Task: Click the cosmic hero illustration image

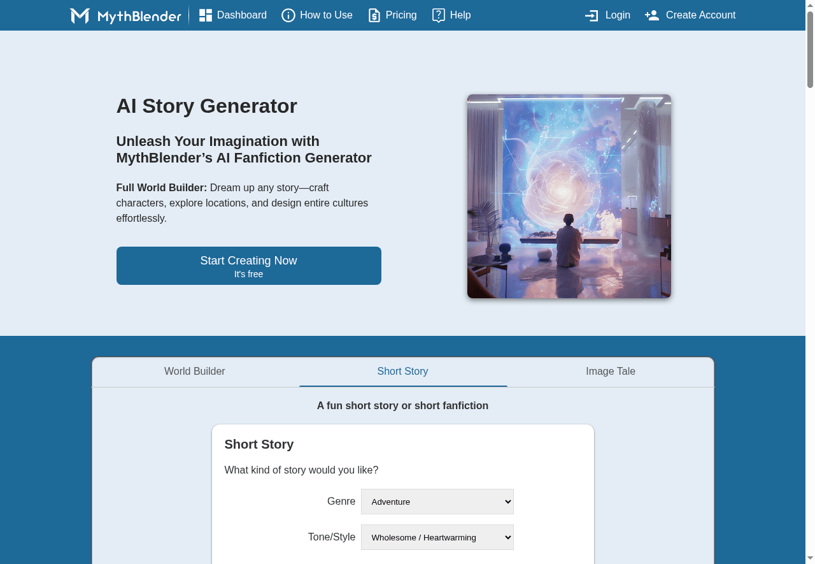Action: pyautogui.click(x=569, y=196)
